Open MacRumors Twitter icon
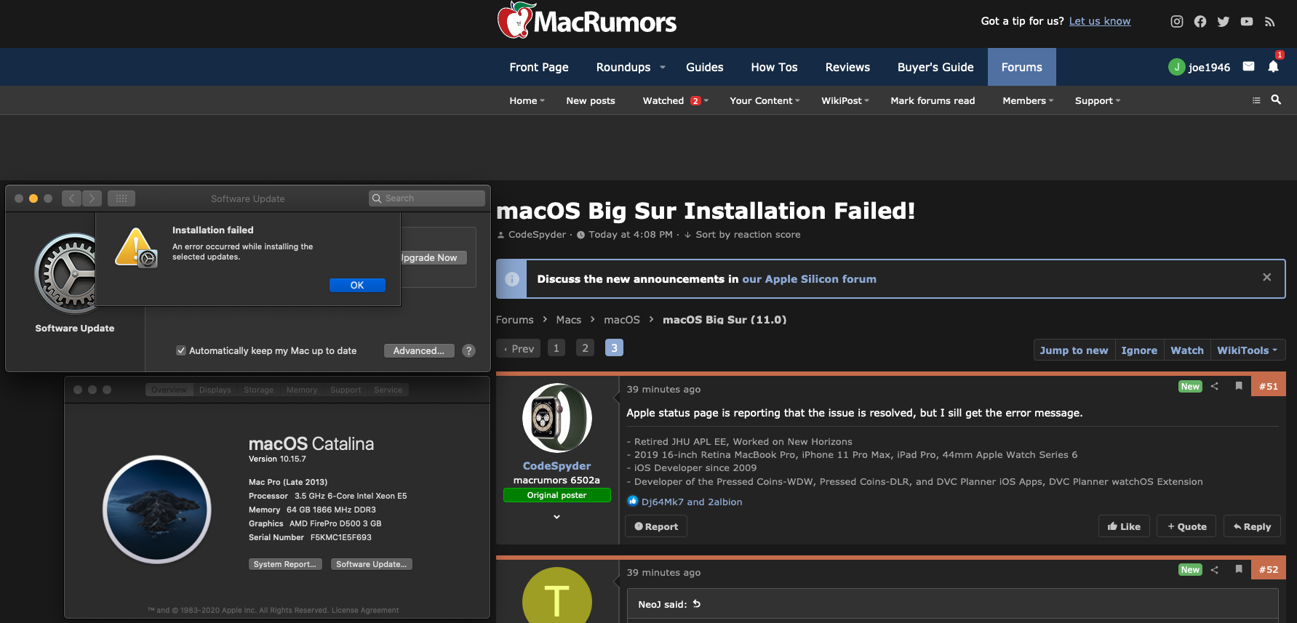This screenshot has height=623, width=1297. pyautogui.click(x=1223, y=22)
